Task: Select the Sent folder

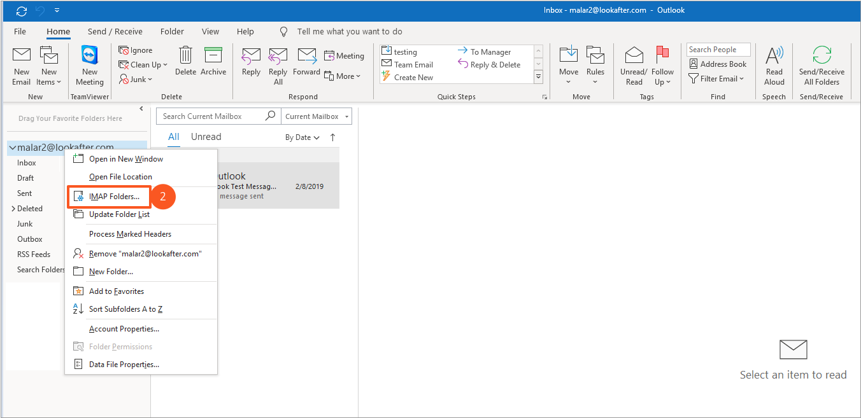Action: [x=24, y=193]
